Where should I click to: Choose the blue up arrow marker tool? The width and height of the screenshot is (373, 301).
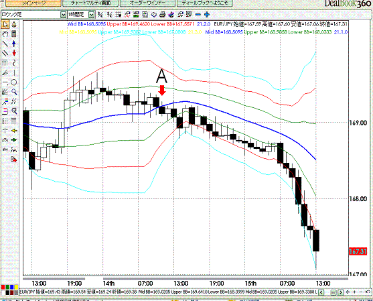tap(14, 44)
